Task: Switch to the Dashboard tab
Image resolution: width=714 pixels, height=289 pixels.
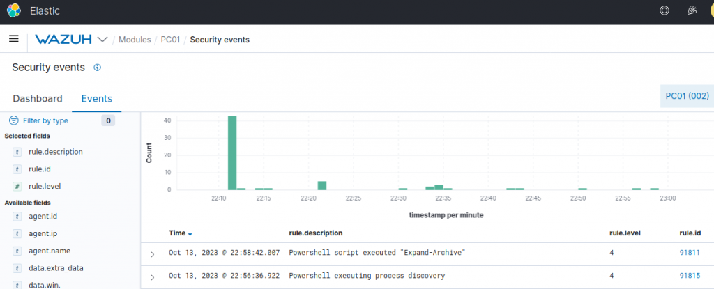Action: tap(38, 98)
